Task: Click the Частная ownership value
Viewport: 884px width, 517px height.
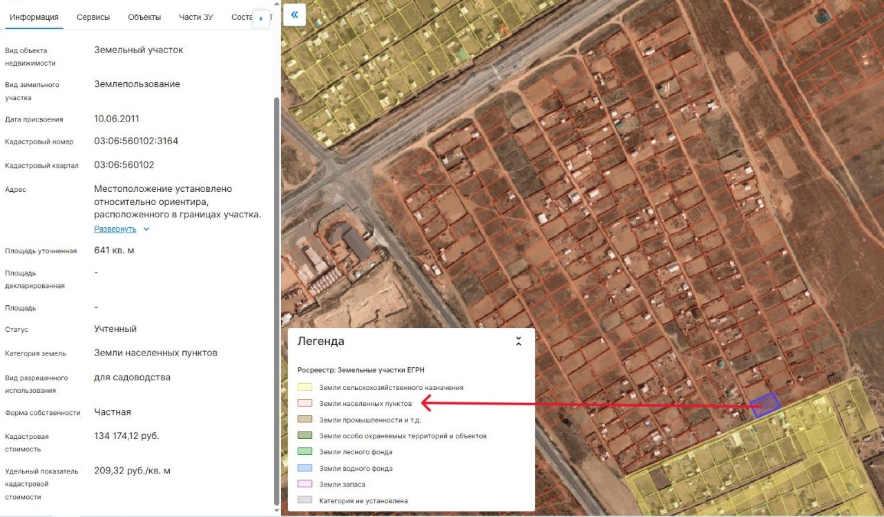Action: (113, 412)
